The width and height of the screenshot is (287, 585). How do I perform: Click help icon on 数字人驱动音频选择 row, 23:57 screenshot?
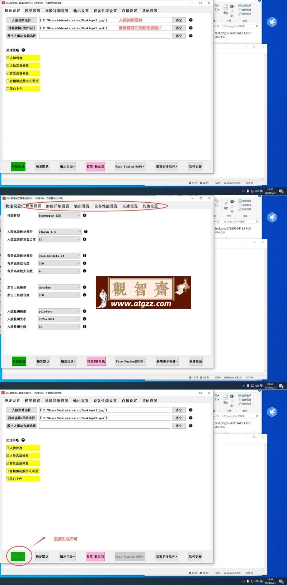pos(191,425)
